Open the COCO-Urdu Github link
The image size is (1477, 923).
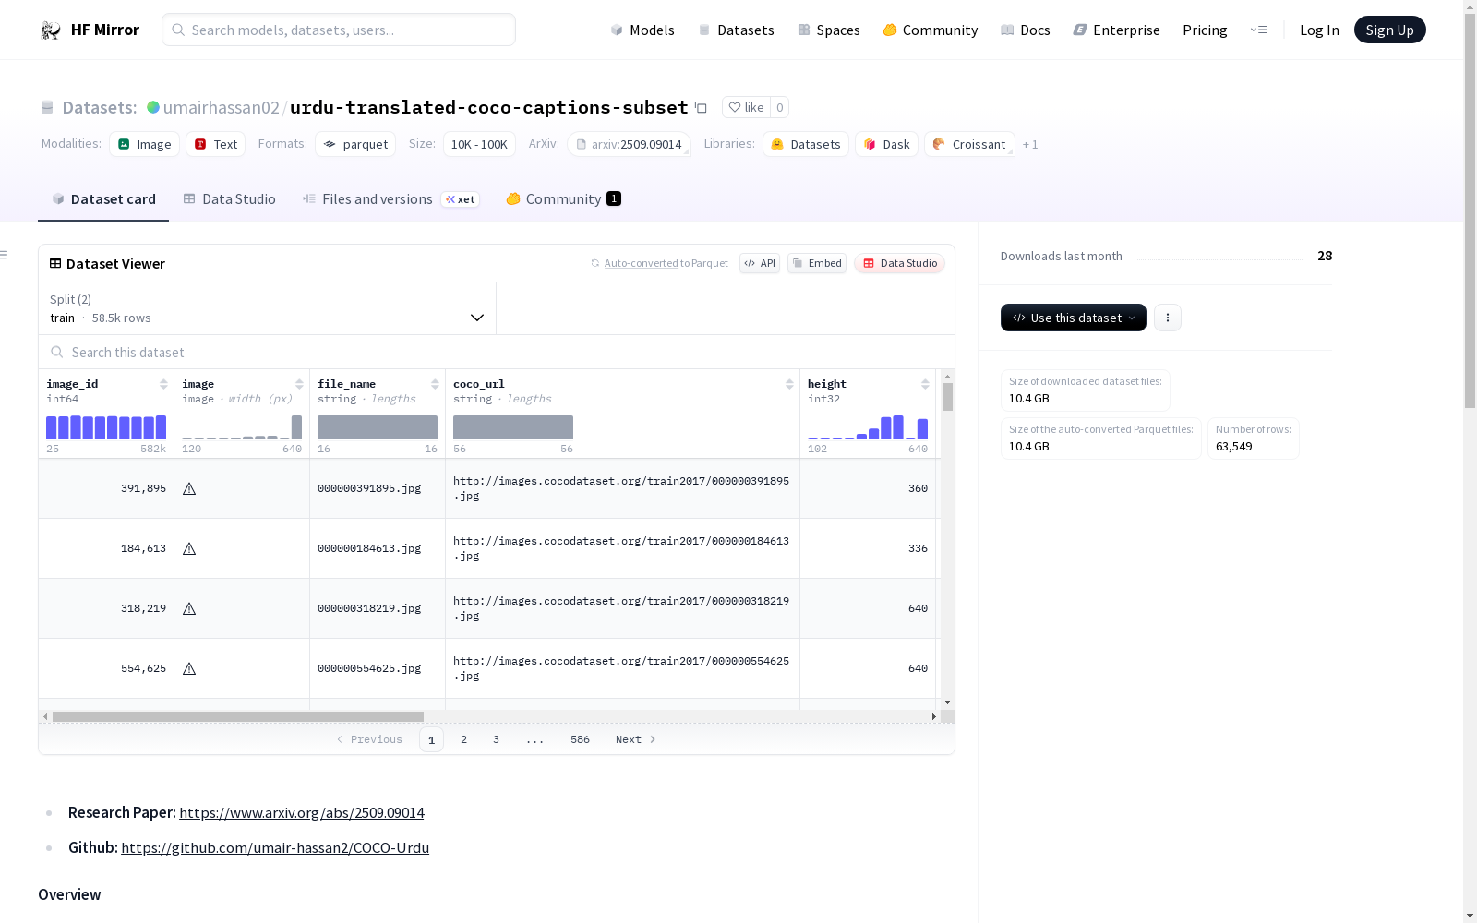click(x=275, y=847)
